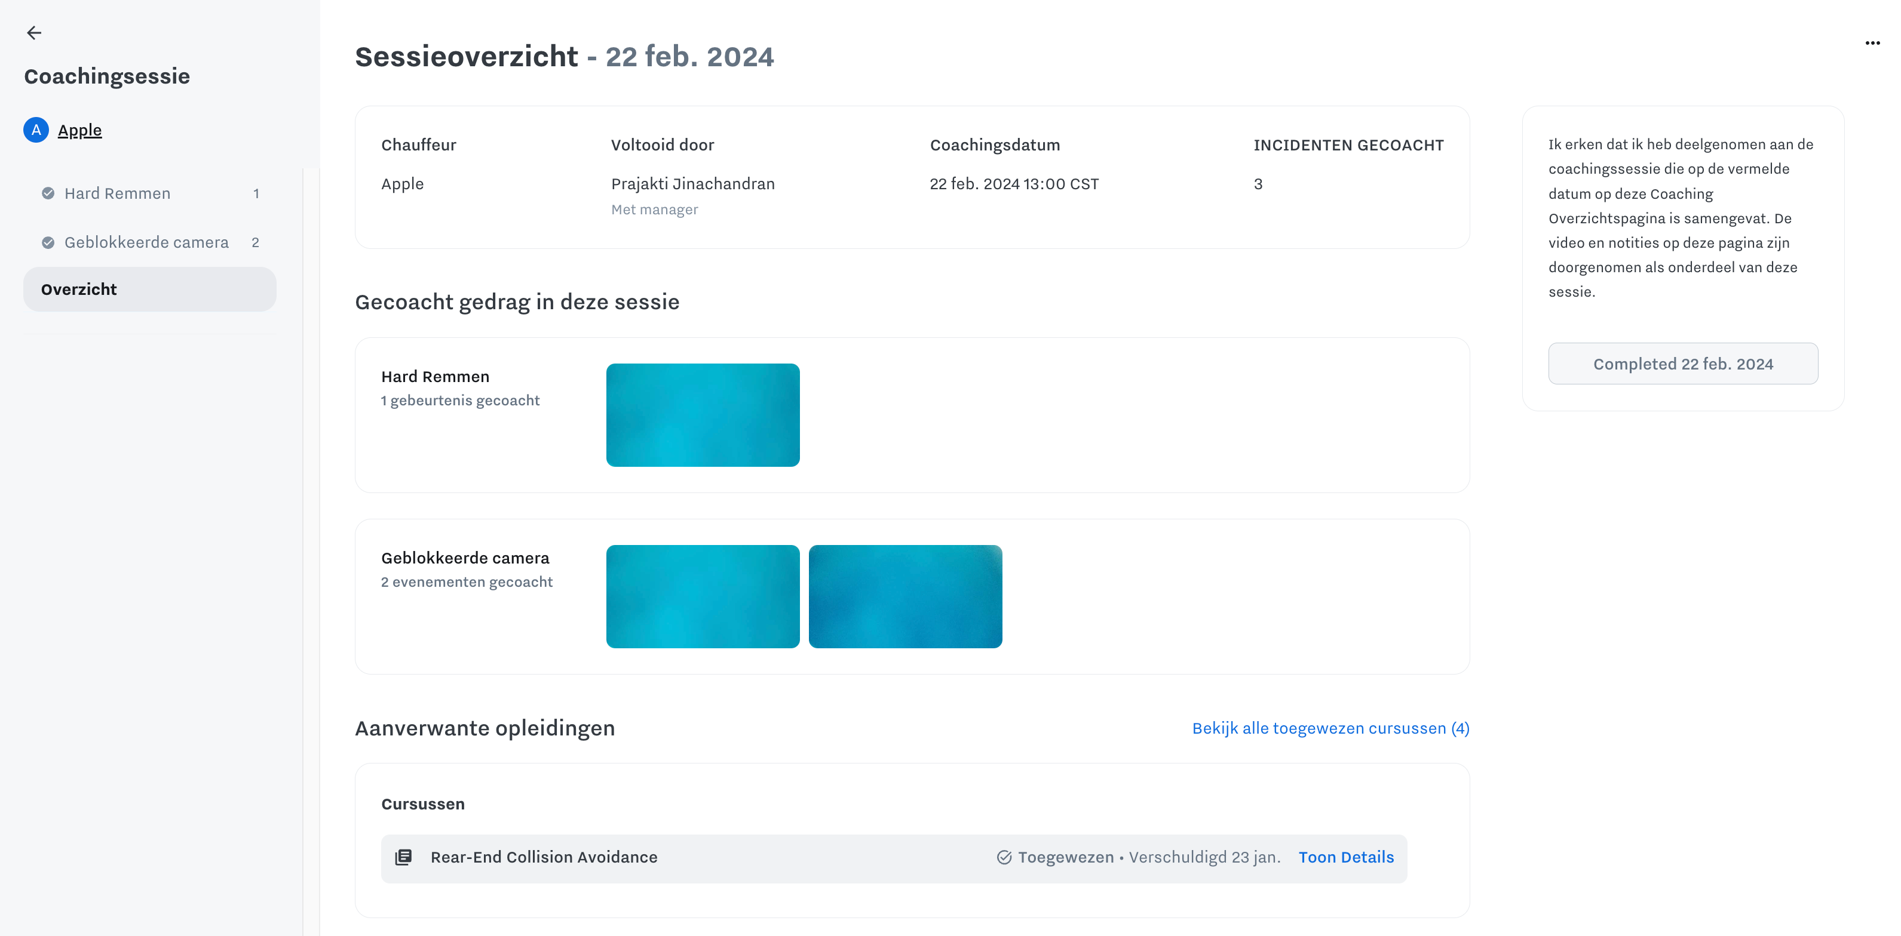Open the three-dot more options menu
1901x936 pixels.
1872,43
